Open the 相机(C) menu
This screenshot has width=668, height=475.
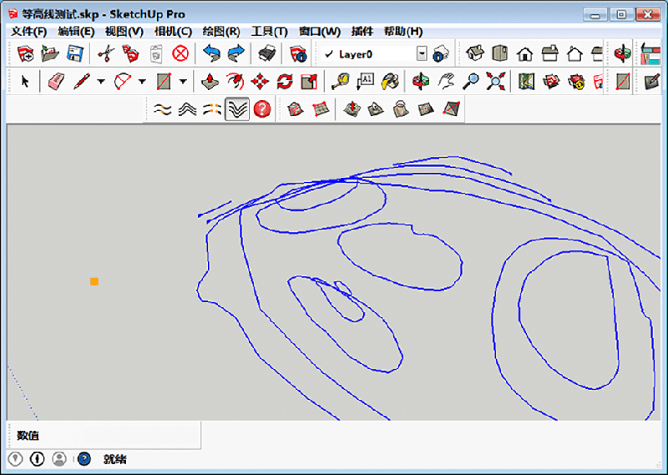pos(173,32)
